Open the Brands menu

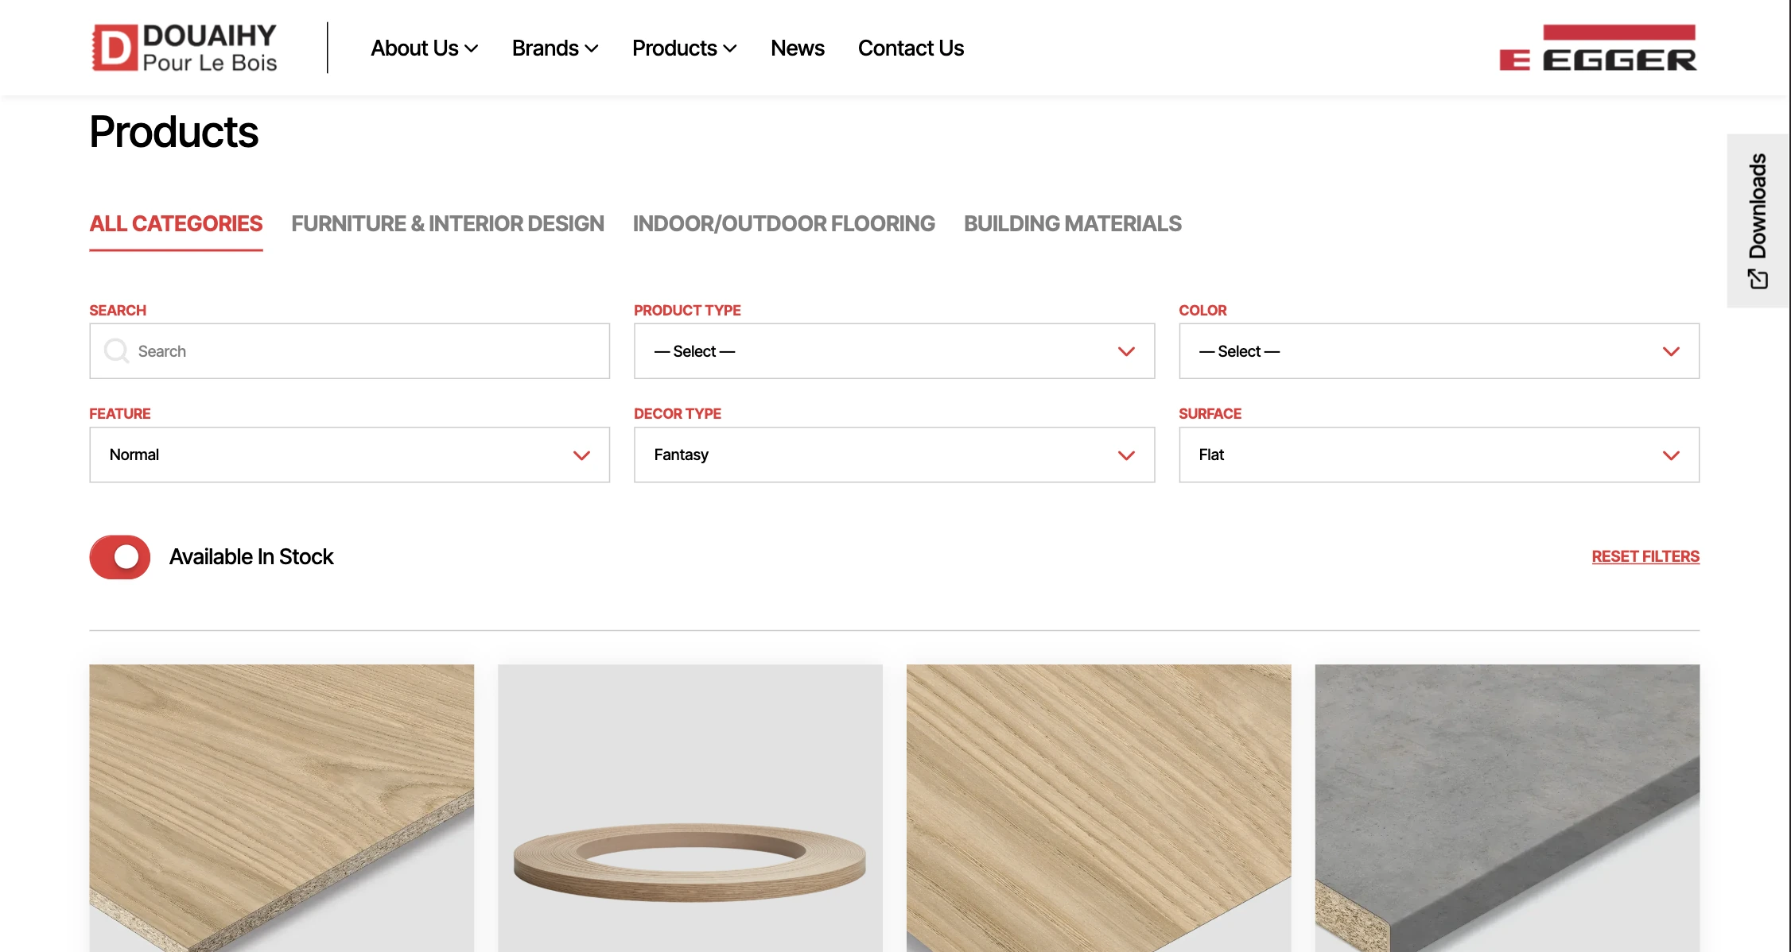pos(555,48)
